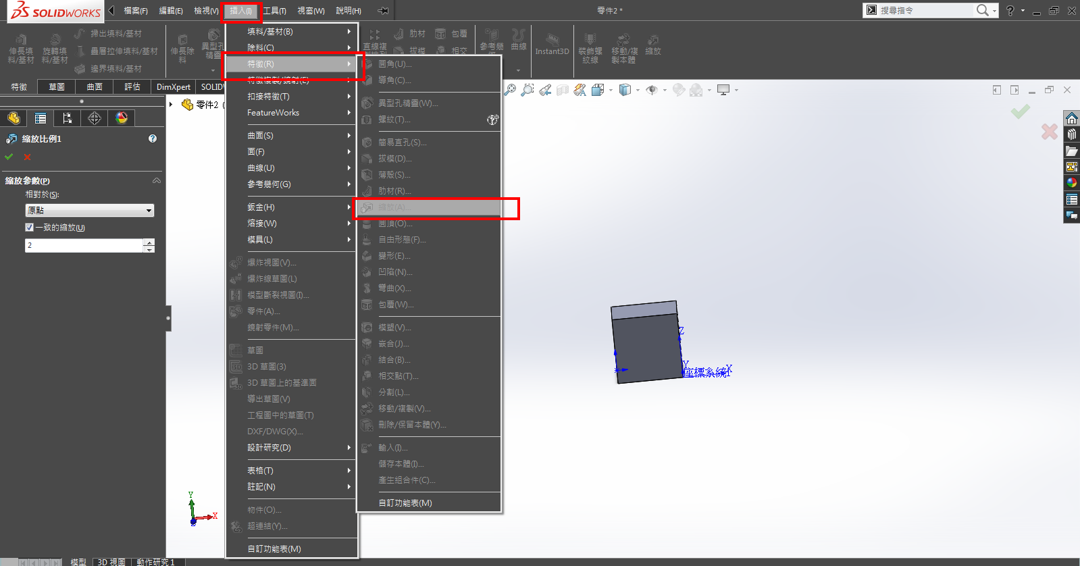Switch to 動作研究 1 bottom tab
Viewport: 1080px width, 566px height.
coord(155,562)
